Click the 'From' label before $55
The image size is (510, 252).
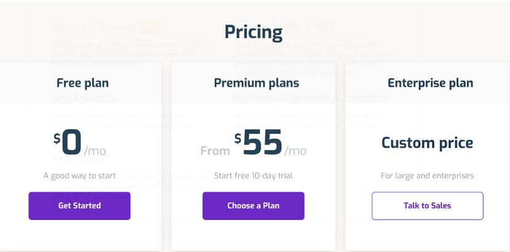(x=215, y=151)
